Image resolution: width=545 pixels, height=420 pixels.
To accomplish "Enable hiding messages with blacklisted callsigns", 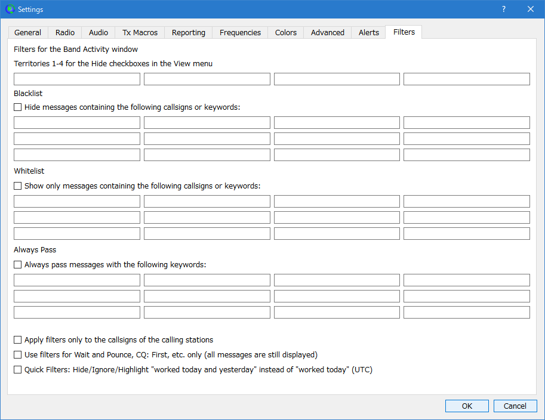I will coord(18,107).
